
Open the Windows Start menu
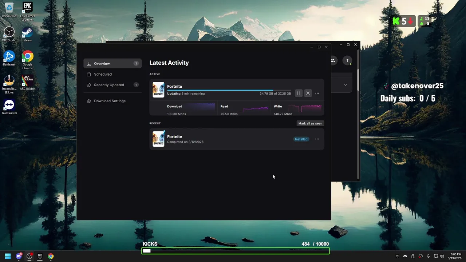click(x=8, y=256)
